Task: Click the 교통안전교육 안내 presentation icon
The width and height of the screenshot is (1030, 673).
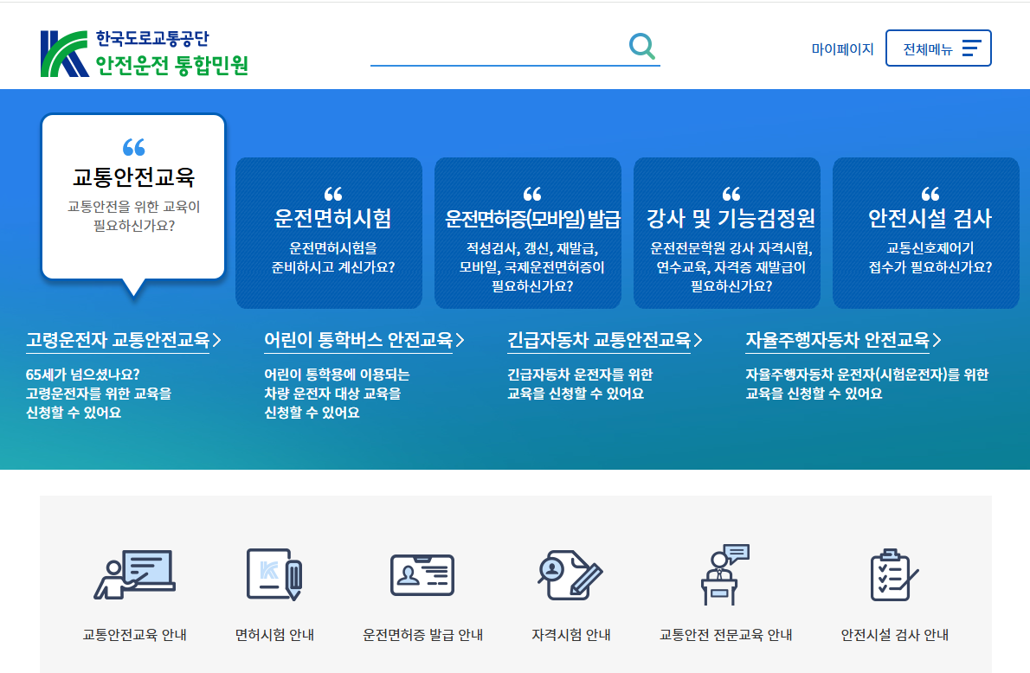Action: click(133, 574)
